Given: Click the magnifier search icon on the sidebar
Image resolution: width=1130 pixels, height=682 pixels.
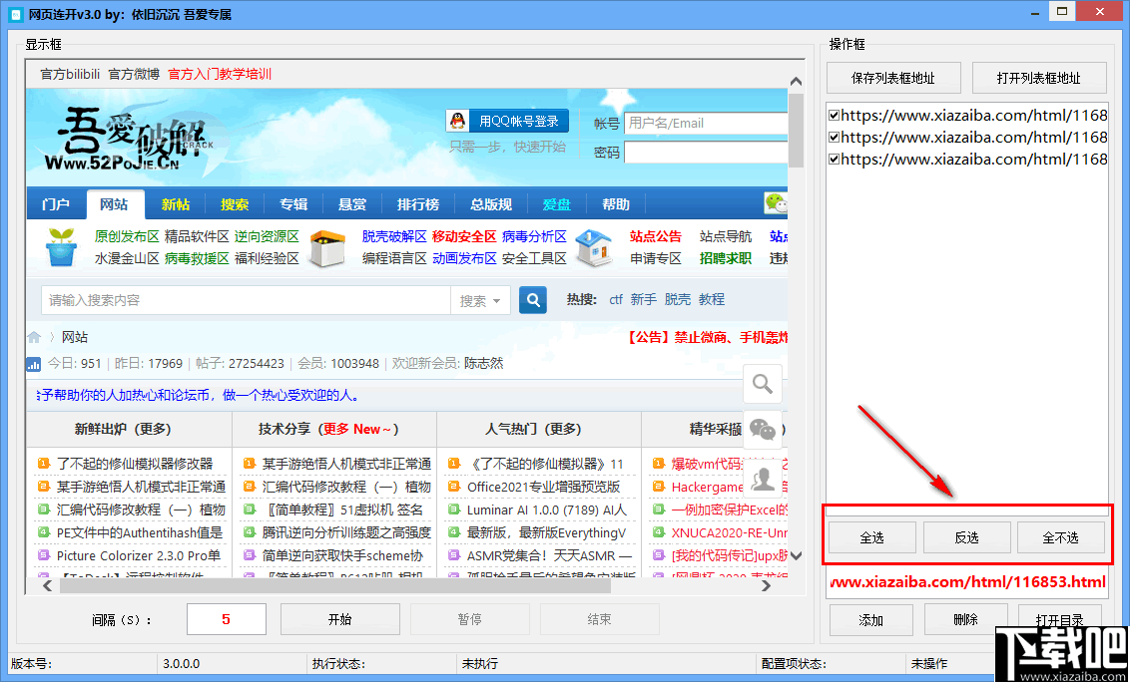Looking at the screenshot, I should (x=762, y=384).
